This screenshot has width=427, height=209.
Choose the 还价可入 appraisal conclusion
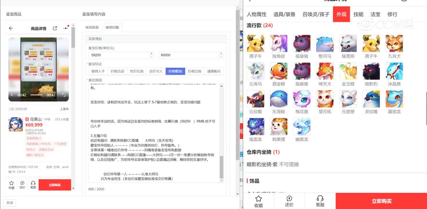point(156,71)
